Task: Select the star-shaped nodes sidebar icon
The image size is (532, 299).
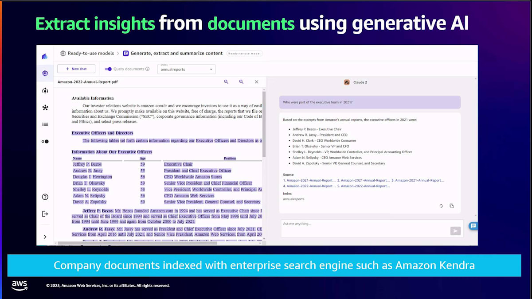Action: point(45,108)
